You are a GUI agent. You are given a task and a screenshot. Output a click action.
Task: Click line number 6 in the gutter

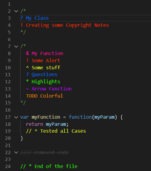(9, 39)
